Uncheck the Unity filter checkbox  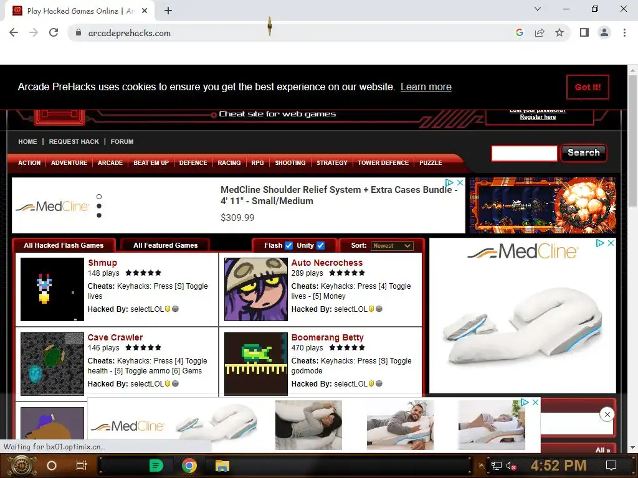[321, 245]
